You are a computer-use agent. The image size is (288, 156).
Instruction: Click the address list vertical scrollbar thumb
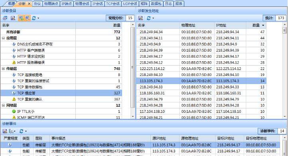point(285,30)
